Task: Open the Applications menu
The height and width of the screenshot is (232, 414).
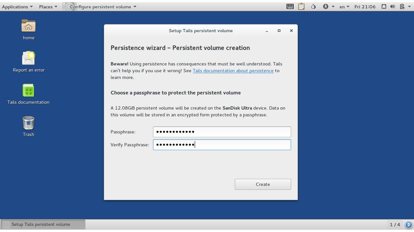Action: 17,6
